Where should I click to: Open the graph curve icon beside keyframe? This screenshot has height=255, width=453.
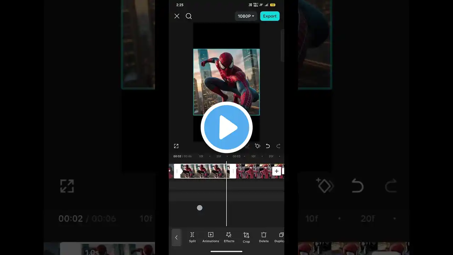(x=247, y=146)
